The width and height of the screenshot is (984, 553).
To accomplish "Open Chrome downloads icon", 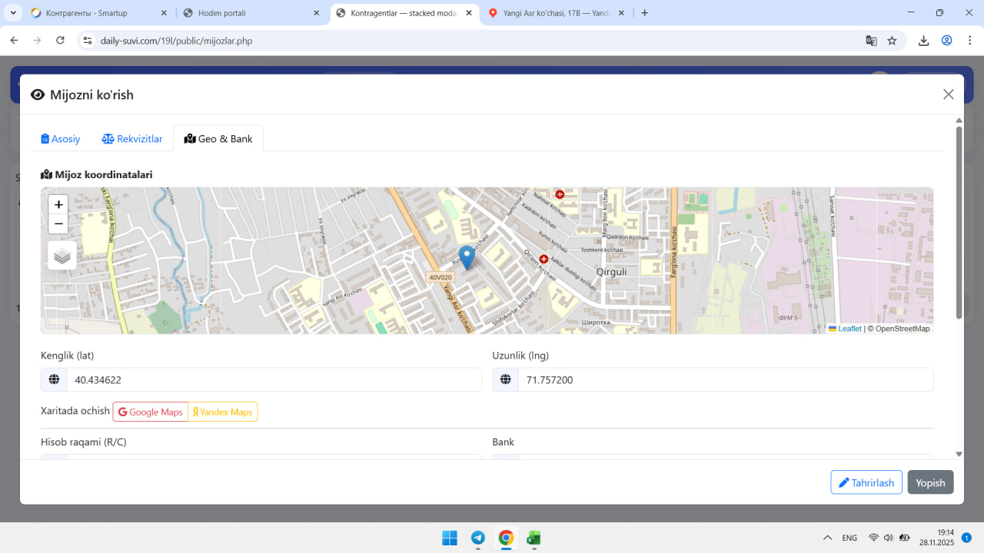I will point(923,41).
